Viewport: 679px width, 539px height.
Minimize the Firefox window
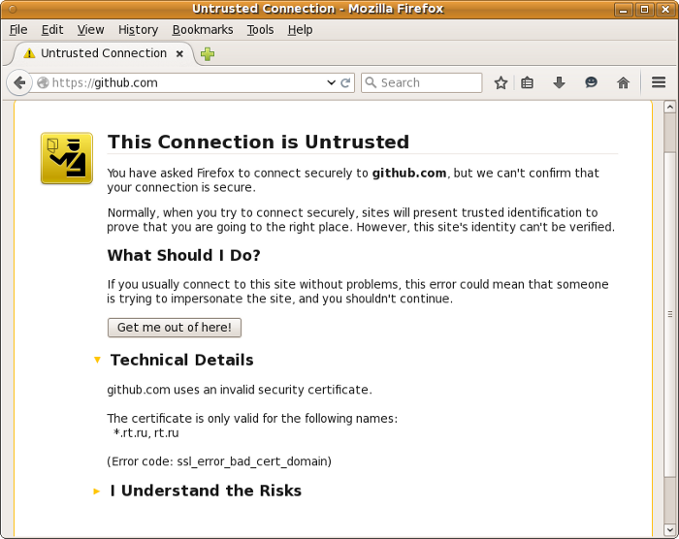tap(624, 9)
